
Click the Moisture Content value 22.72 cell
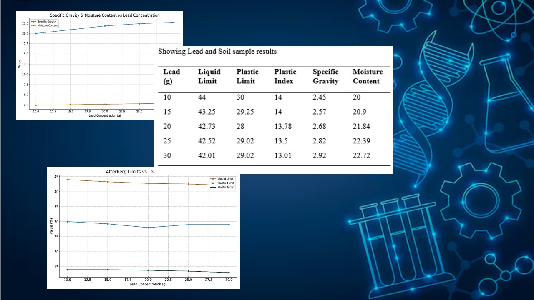click(x=361, y=155)
